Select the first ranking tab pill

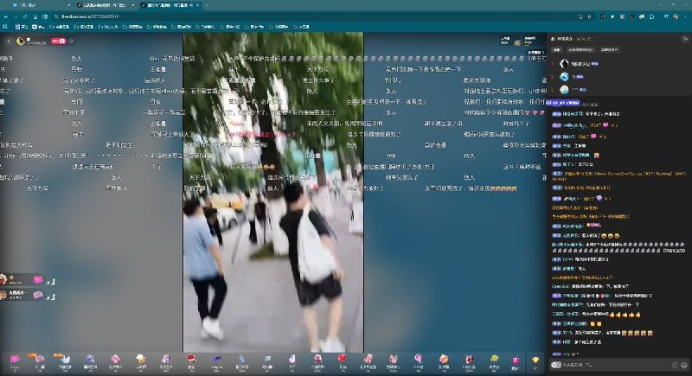557,50
